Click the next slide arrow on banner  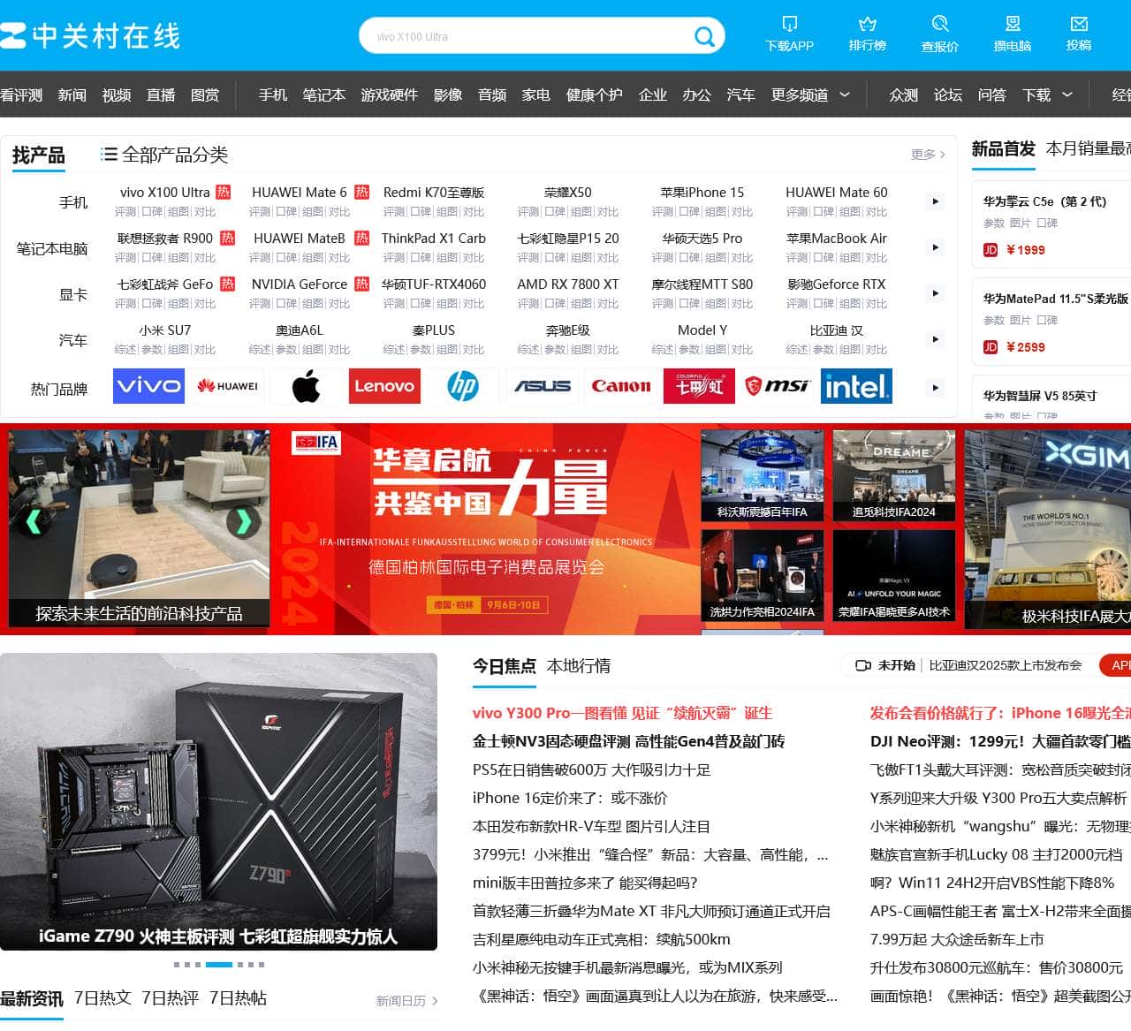[243, 521]
